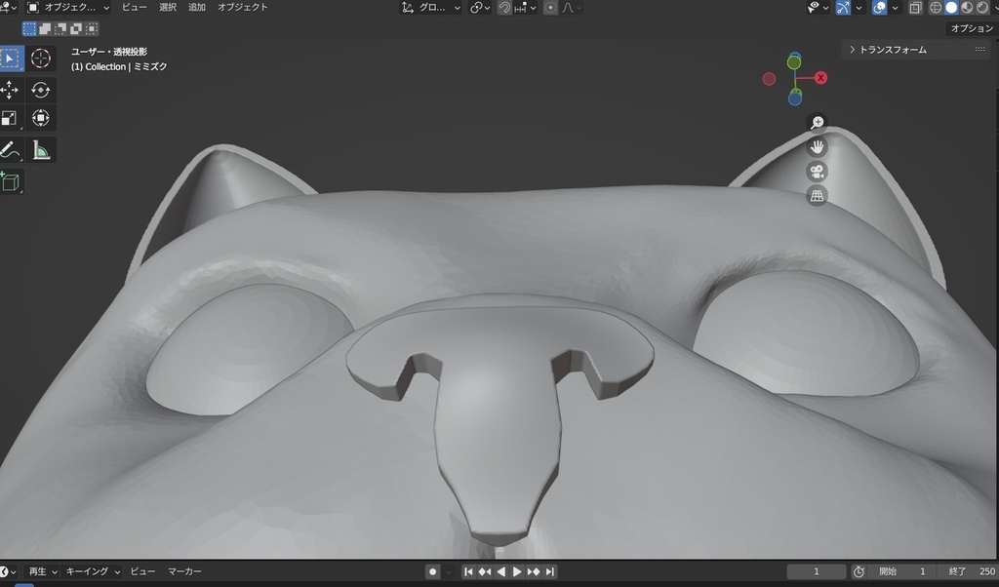Open the object interaction mode dropdown

[69, 8]
